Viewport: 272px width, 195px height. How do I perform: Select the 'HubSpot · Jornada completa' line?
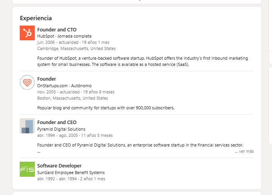(x=64, y=36)
